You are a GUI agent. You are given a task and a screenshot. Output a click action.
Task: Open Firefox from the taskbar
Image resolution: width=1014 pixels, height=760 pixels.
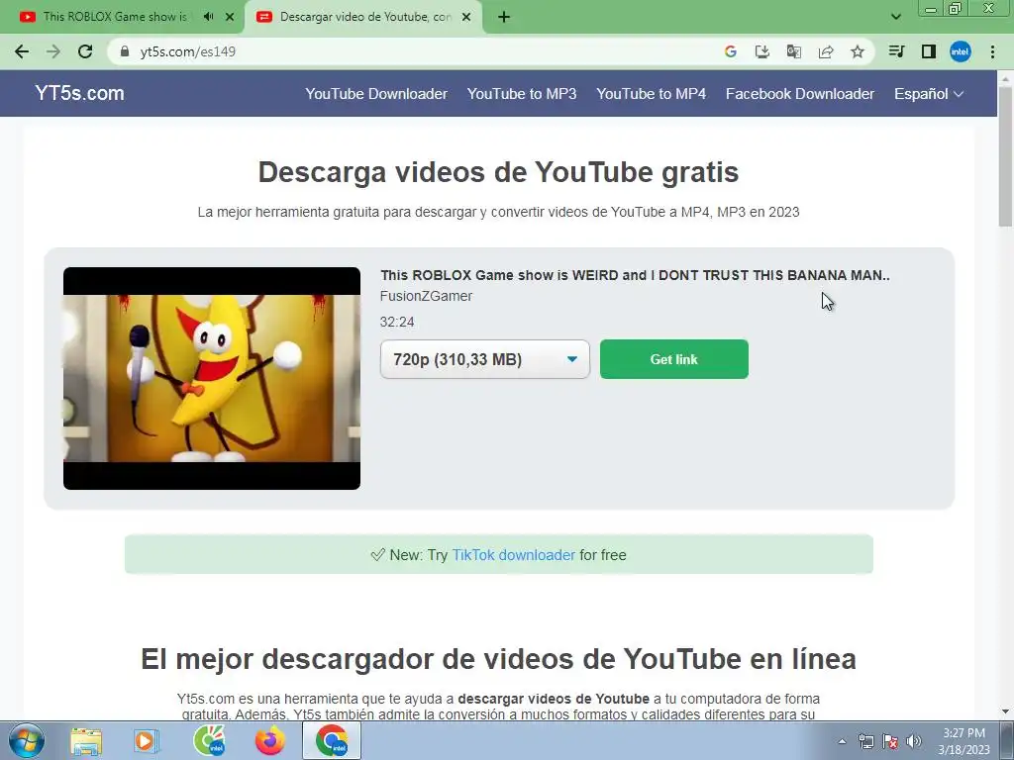[269, 741]
